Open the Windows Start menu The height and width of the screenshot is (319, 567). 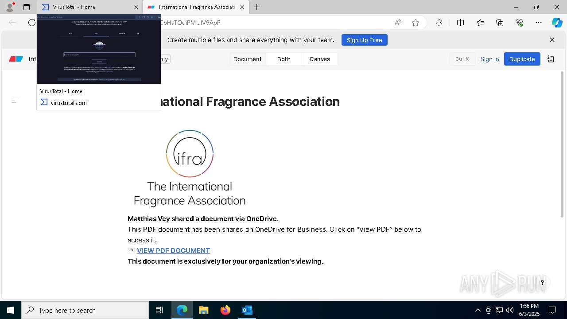click(x=11, y=310)
